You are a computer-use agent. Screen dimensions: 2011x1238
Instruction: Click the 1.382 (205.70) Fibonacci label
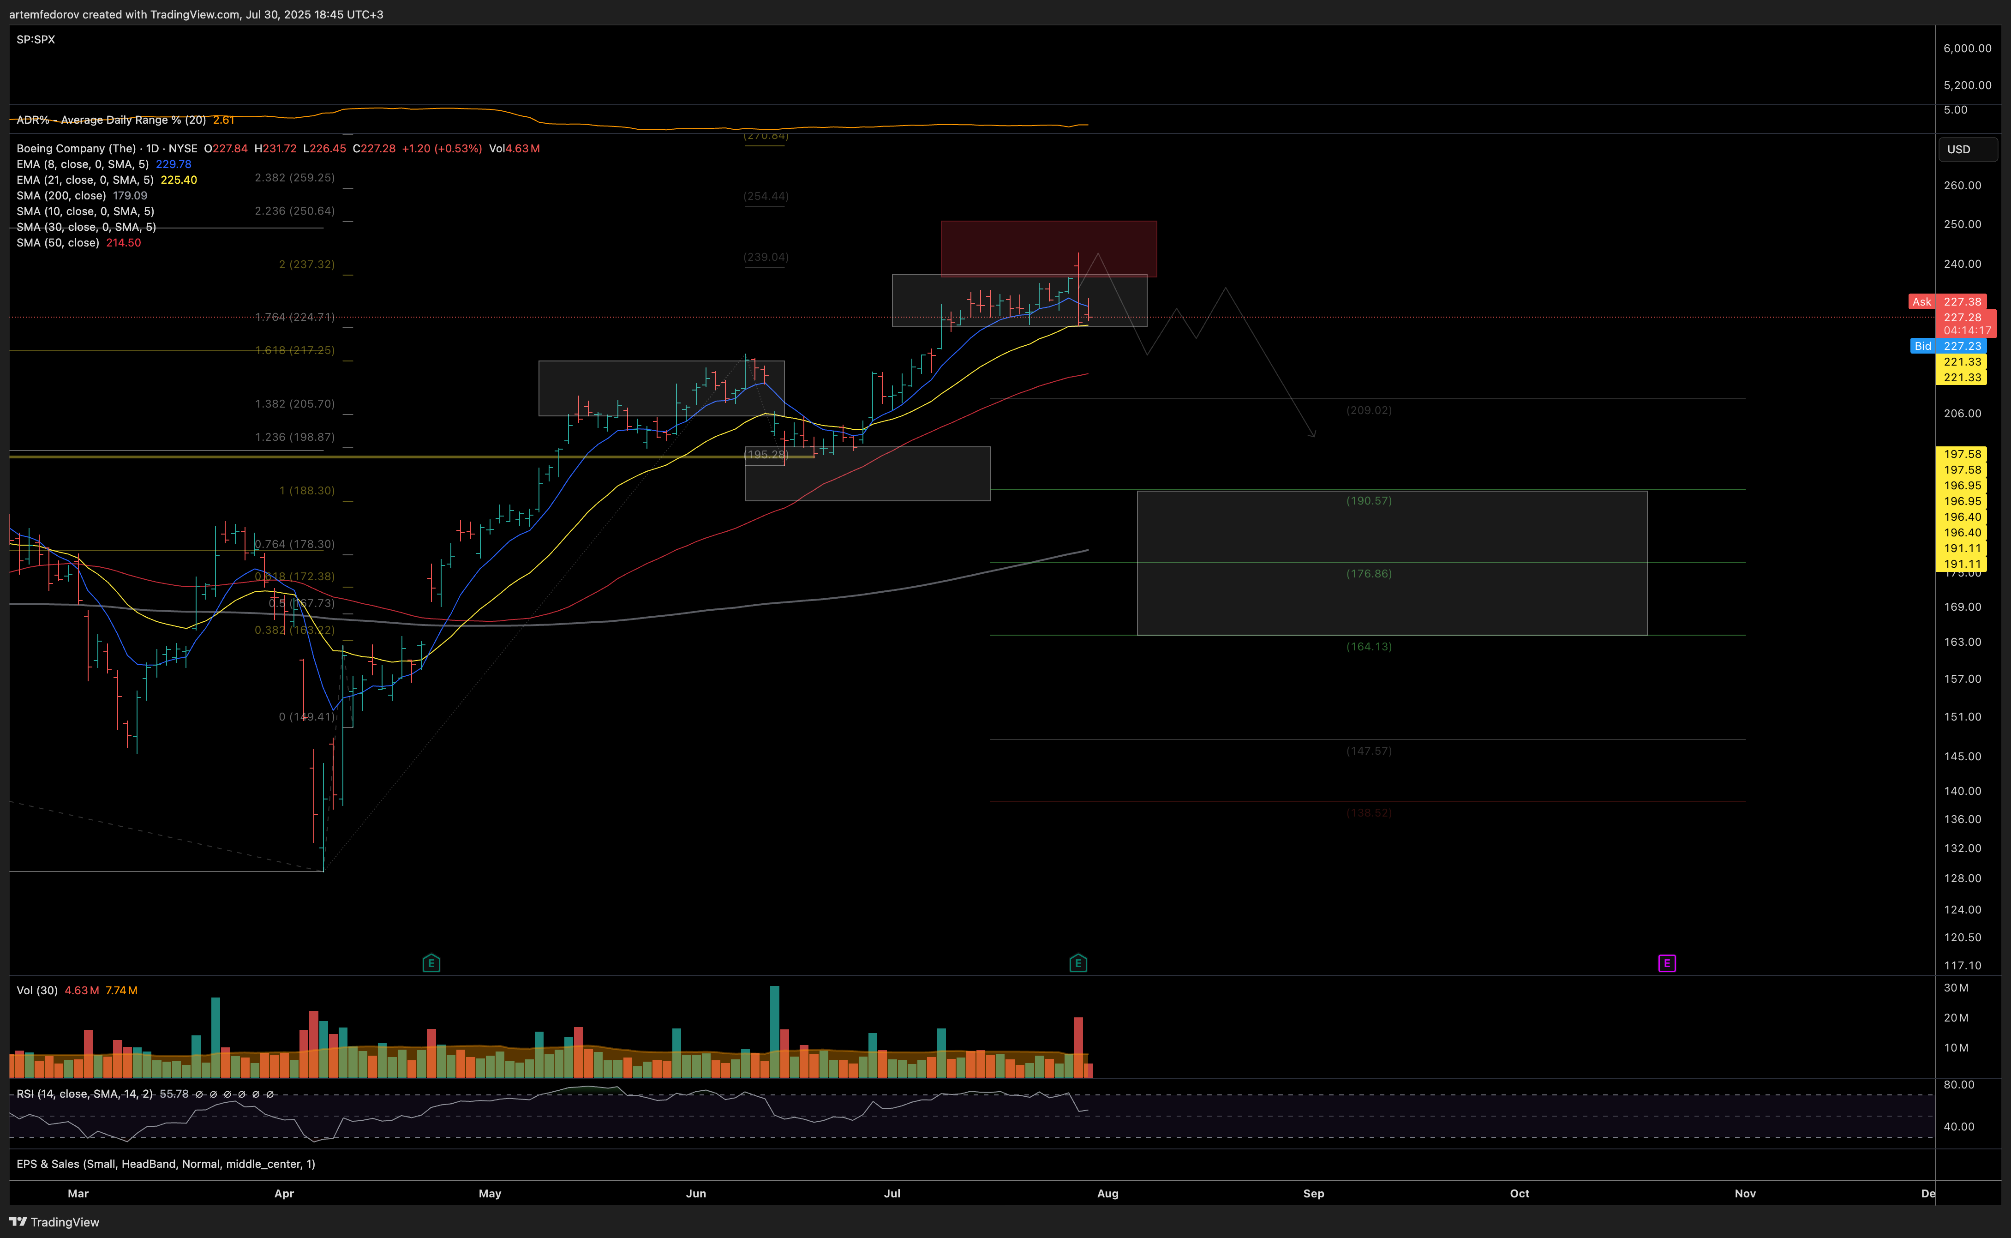point(295,403)
